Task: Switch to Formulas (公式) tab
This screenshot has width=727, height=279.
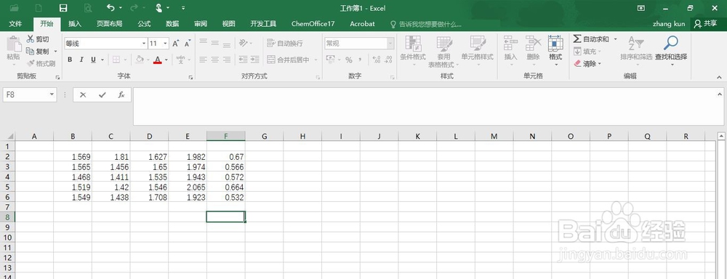Action: pos(144,24)
